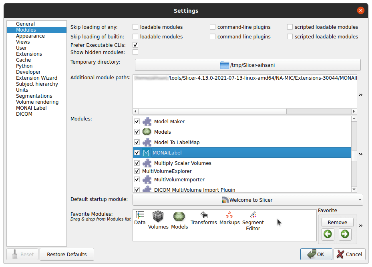The width and height of the screenshot is (372, 267).
Task: Click the OK button
Action: (x=316, y=254)
